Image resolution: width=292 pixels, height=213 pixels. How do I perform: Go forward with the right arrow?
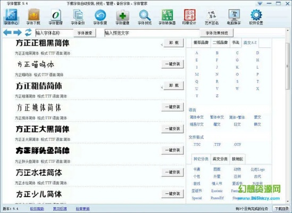point(18,32)
